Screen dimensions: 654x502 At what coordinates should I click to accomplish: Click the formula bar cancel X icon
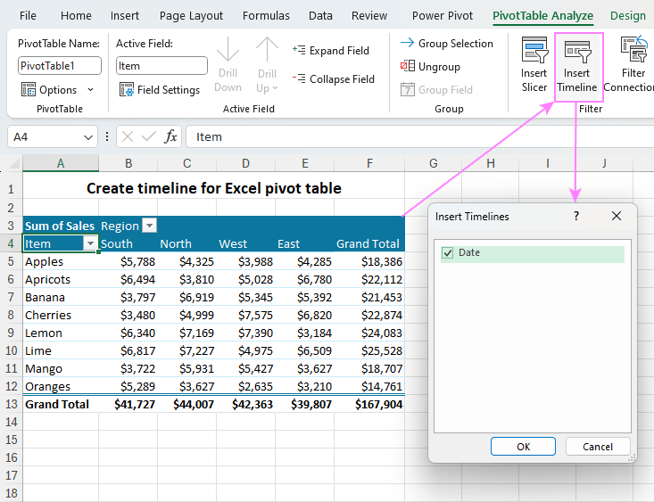pos(128,136)
